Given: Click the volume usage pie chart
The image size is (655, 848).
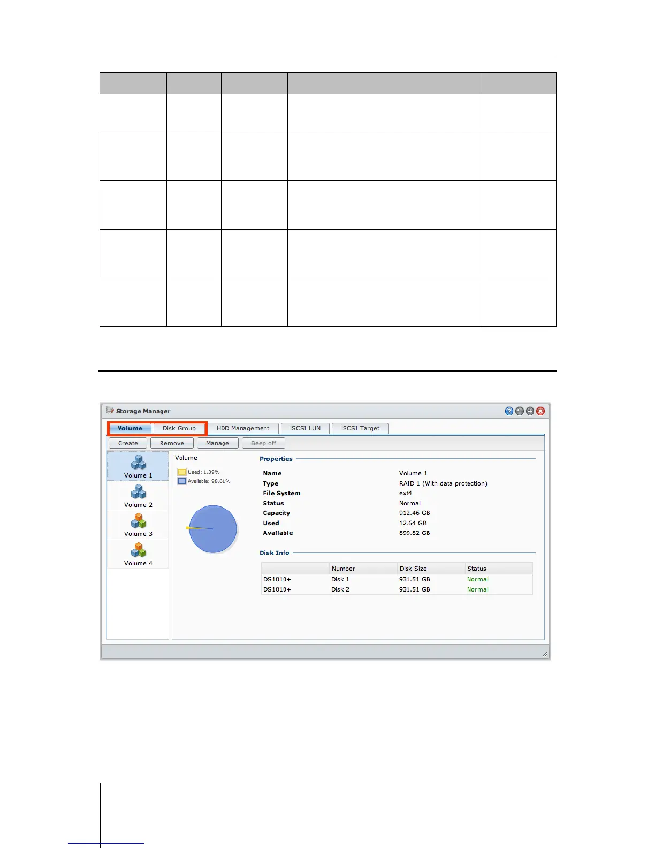Looking at the screenshot, I should click(213, 529).
